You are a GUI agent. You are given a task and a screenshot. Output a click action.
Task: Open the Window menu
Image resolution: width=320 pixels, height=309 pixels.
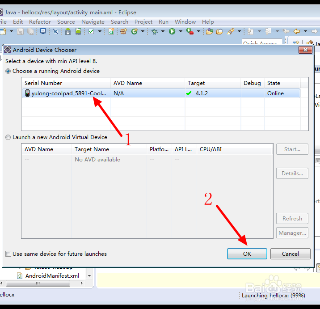click(185, 21)
